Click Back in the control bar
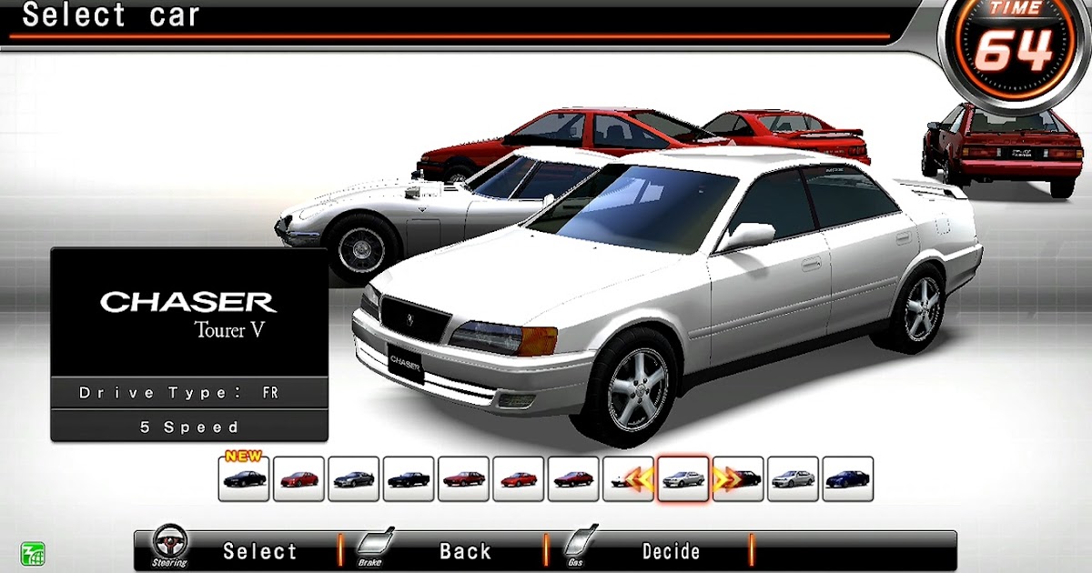Screen dimensions: 1092x573 [466, 551]
